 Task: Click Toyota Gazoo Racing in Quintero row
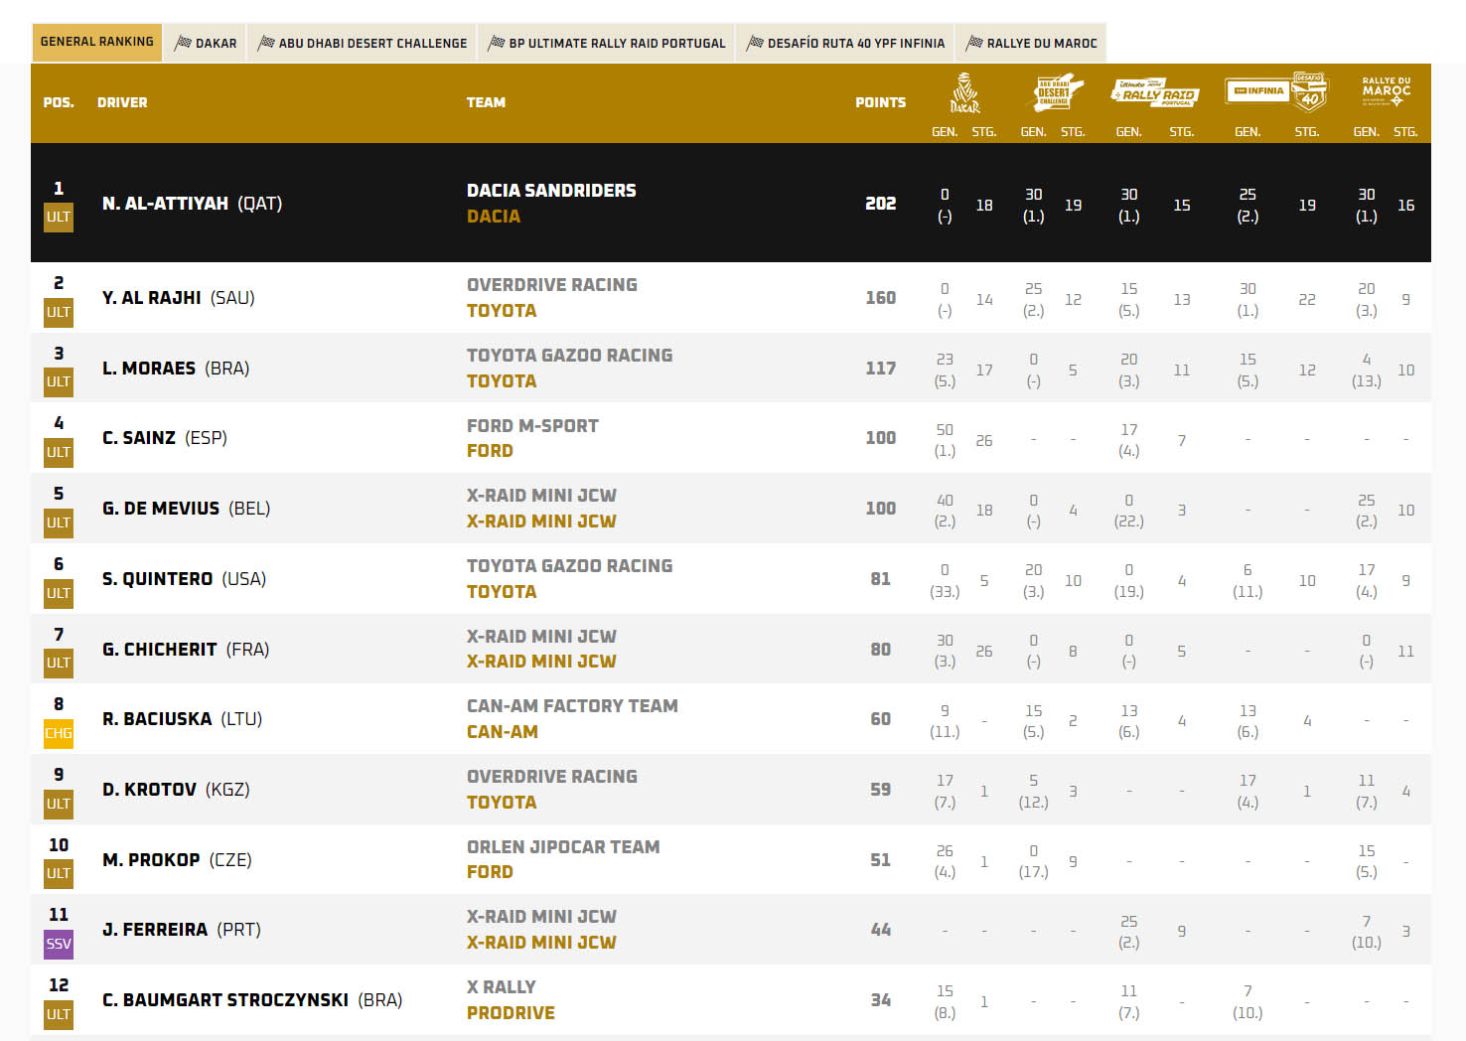click(569, 566)
